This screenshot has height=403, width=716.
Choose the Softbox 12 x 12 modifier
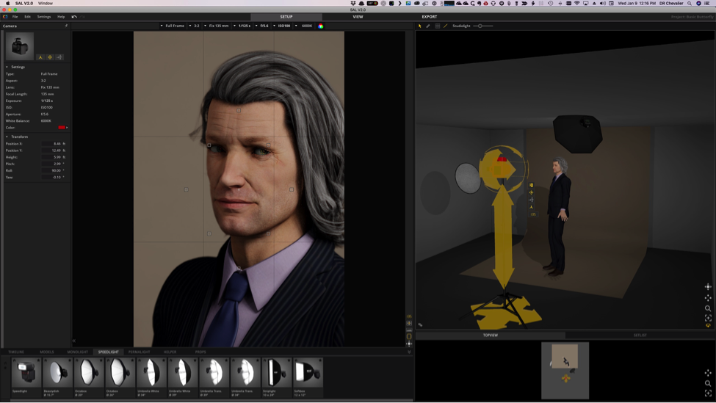(x=308, y=373)
